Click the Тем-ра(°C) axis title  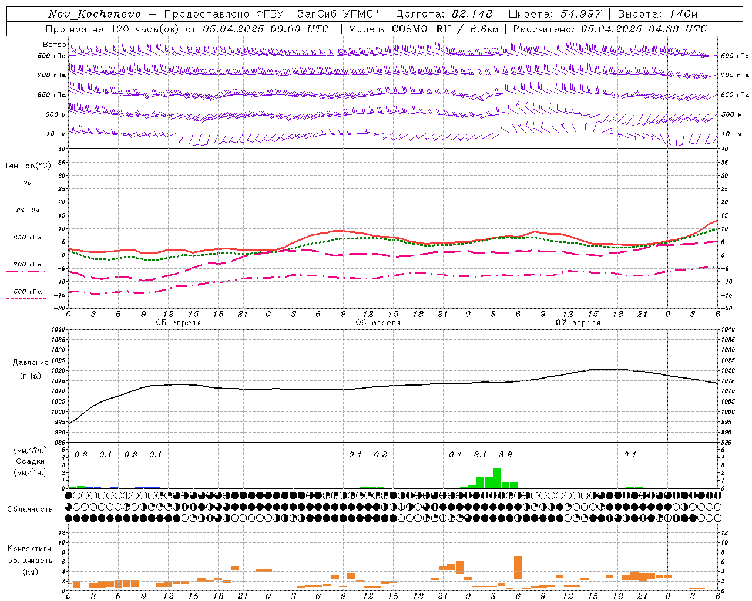point(28,166)
